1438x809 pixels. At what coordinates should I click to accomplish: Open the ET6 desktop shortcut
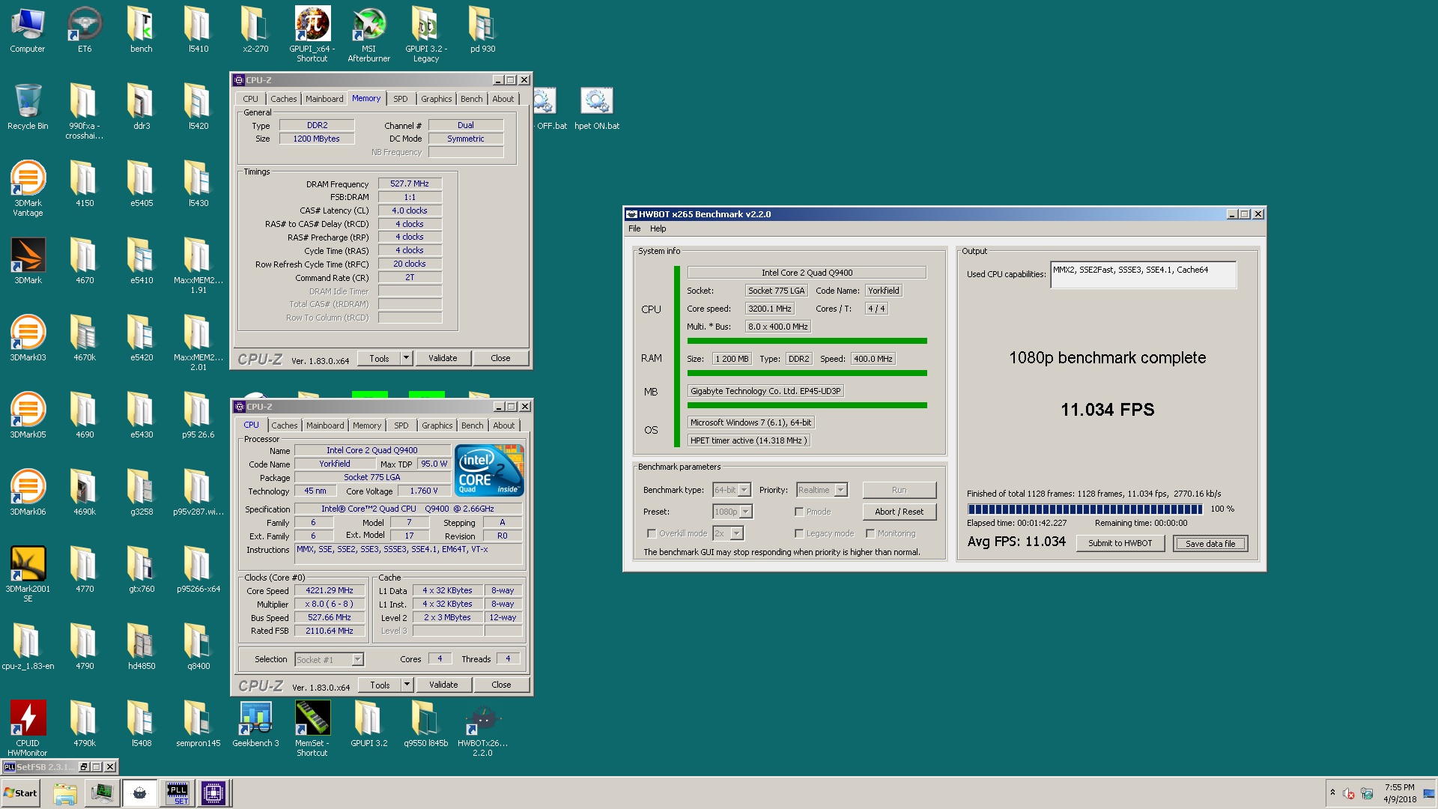pyautogui.click(x=85, y=30)
